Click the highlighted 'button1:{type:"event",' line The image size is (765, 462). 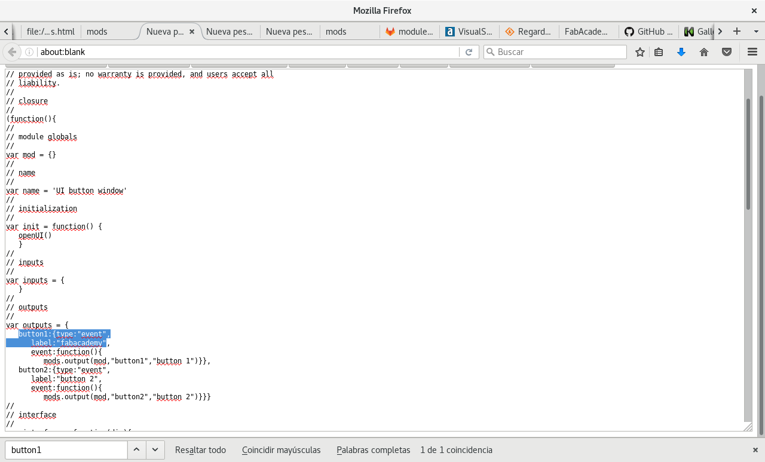65,334
